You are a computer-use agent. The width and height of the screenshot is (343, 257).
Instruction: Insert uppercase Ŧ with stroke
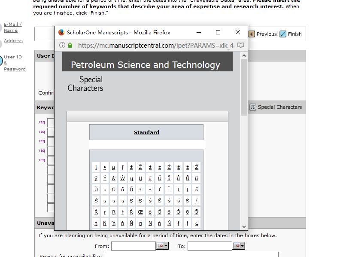coord(150,190)
